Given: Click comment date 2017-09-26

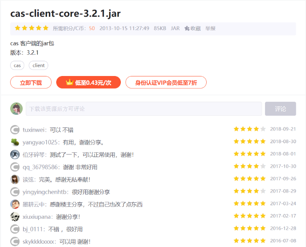Looking at the screenshot, I should click(283, 179).
